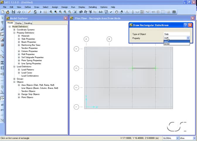Click the New Model icon
The width and height of the screenshot is (197, 141).
click(3, 12)
